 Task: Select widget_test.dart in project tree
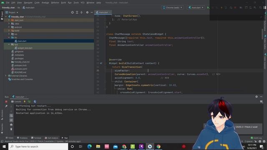click(x=25, y=48)
